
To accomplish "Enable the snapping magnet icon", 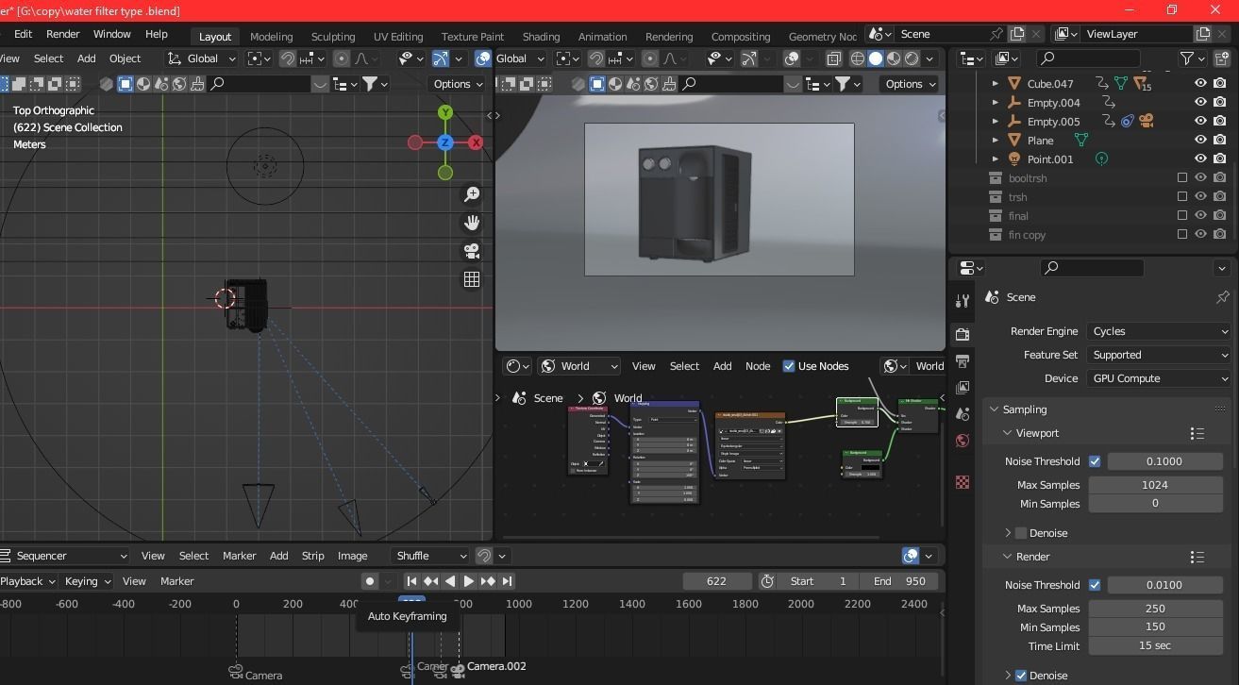I will [x=287, y=58].
